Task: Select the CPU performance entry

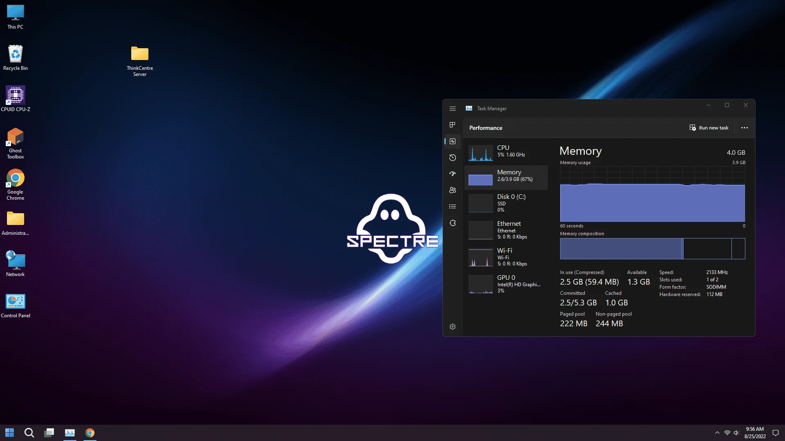Action: click(506, 152)
